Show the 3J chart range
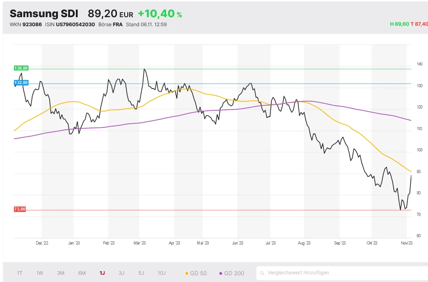Screen dimensions: 428x282 (121, 273)
